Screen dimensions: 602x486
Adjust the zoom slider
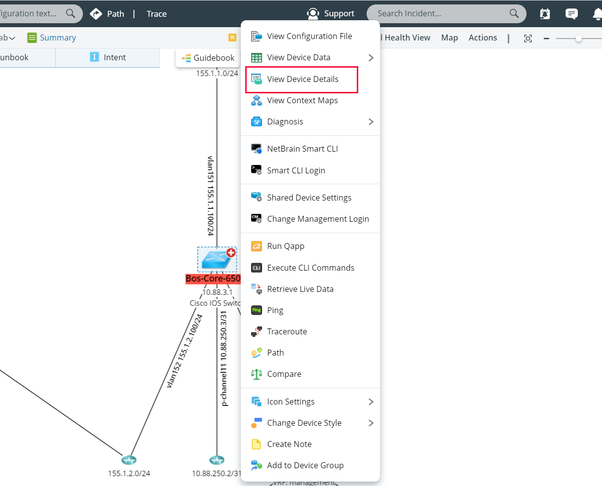[578, 38]
